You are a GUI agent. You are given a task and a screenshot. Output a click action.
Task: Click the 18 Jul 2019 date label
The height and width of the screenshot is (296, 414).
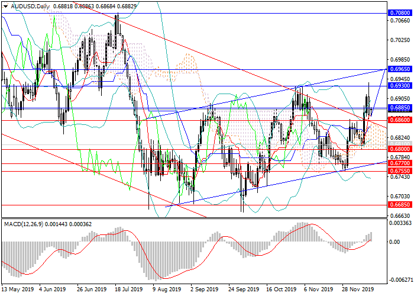point(128,290)
